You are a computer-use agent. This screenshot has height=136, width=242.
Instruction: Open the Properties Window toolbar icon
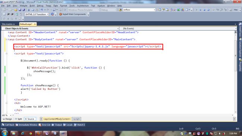point(163,10)
